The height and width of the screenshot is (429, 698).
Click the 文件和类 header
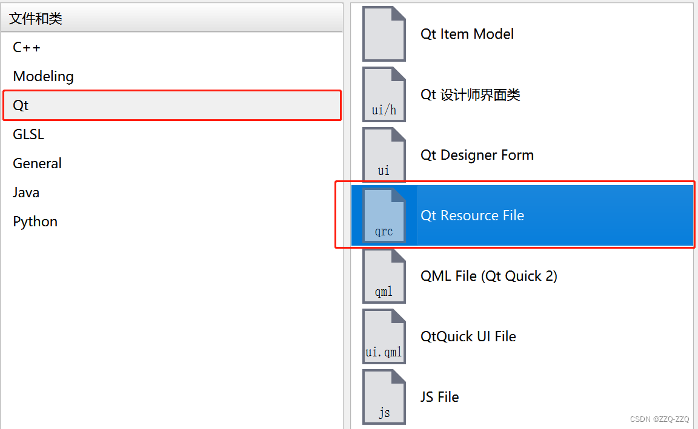(x=172, y=18)
